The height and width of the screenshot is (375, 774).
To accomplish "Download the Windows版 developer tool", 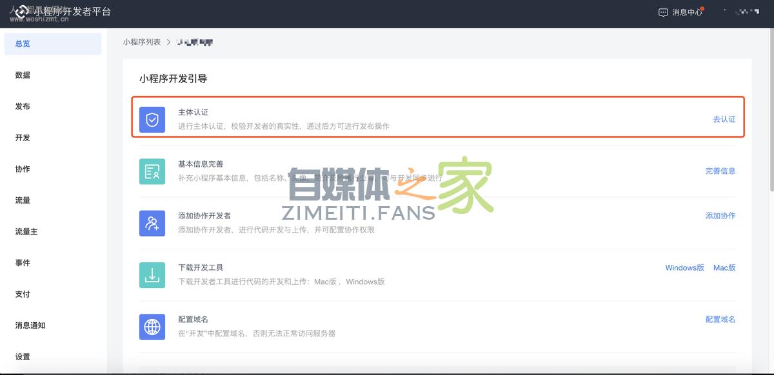I will pos(684,267).
